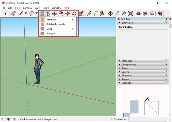Open the Line tool dropdown arrow
The height and width of the screenshot is (122, 172).
click(26, 13)
